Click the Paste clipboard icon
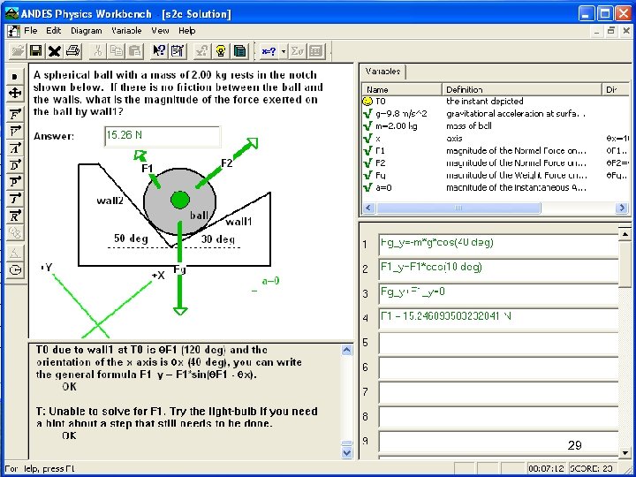636x477 pixels. pos(135,50)
